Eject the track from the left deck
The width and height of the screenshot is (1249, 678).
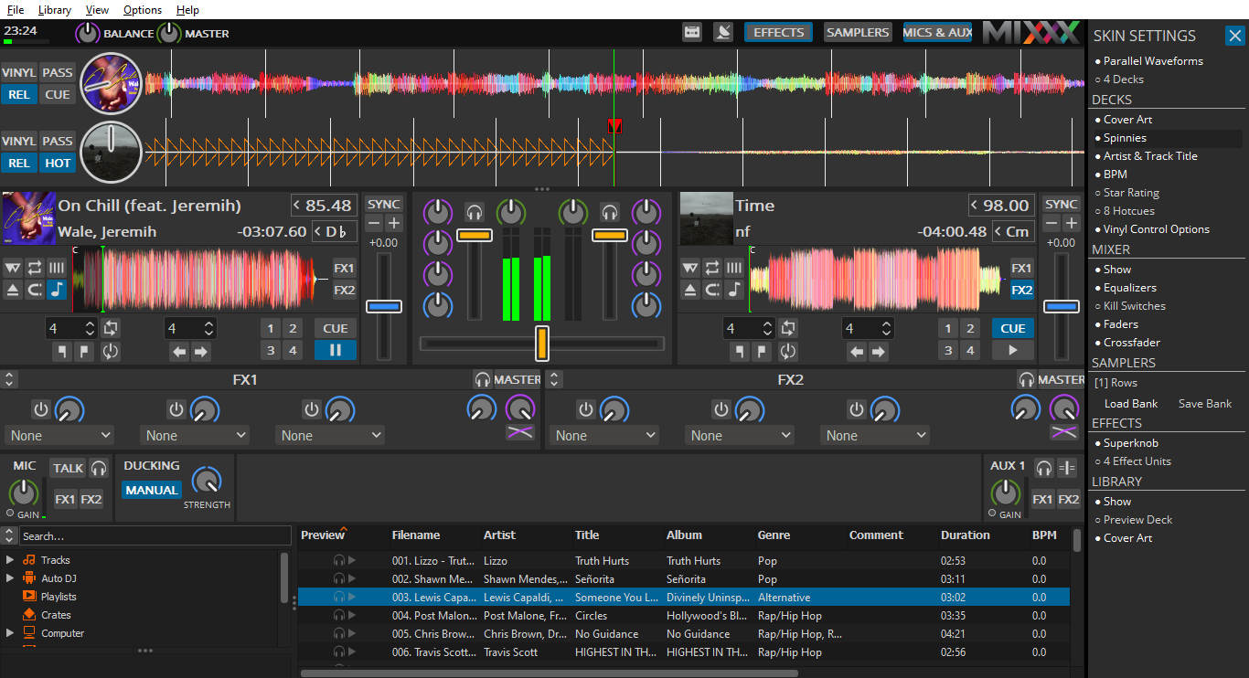click(x=13, y=290)
